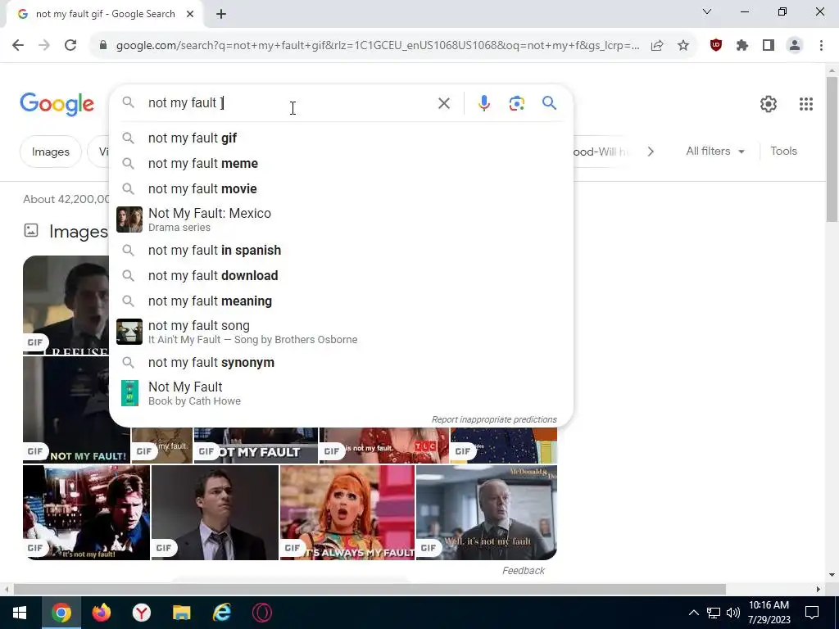Viewport: 839px width, 629px height.
Task: Open network status icon in system tray
Action: click(x=714, y=613)
